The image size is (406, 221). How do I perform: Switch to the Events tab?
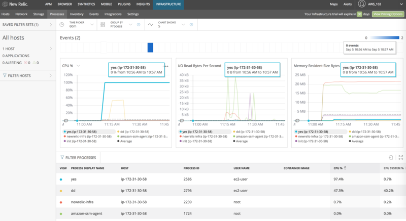(x=94, y=14)
